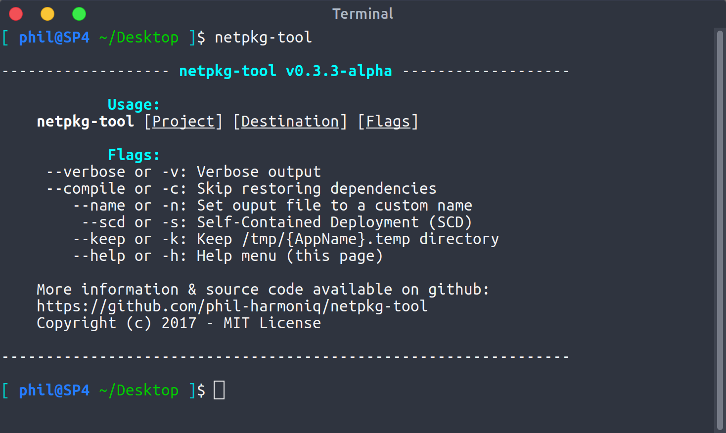
Task: Click '~/Desktop' in the top prompt
Action: [x=139, y=38]
